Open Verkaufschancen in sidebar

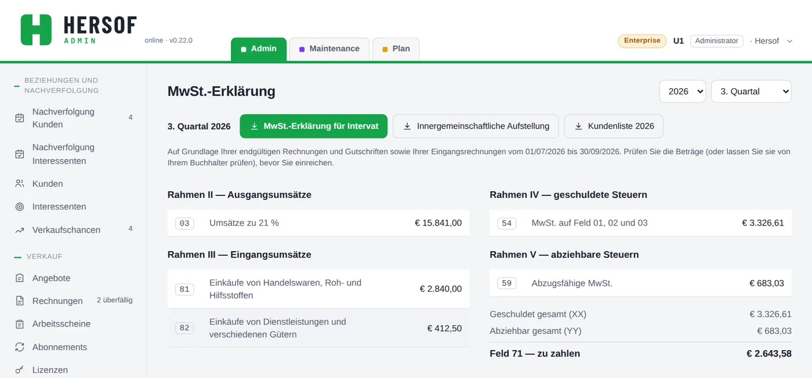pyautogui.click(x=74, y=230)
